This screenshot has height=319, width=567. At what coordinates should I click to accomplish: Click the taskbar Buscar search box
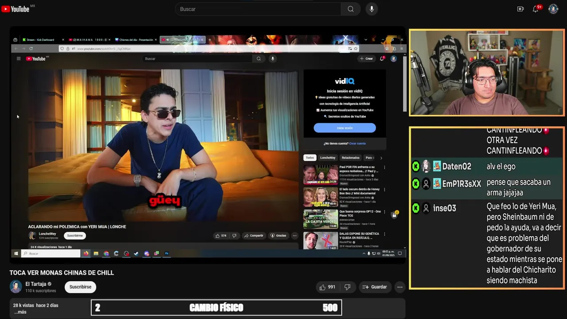50,253
